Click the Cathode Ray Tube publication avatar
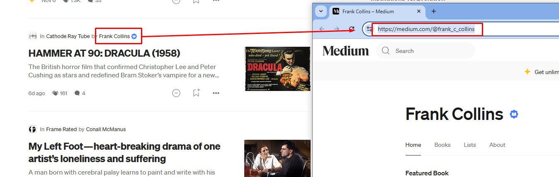This screenshot has height=177, width=559. point(32,36)
